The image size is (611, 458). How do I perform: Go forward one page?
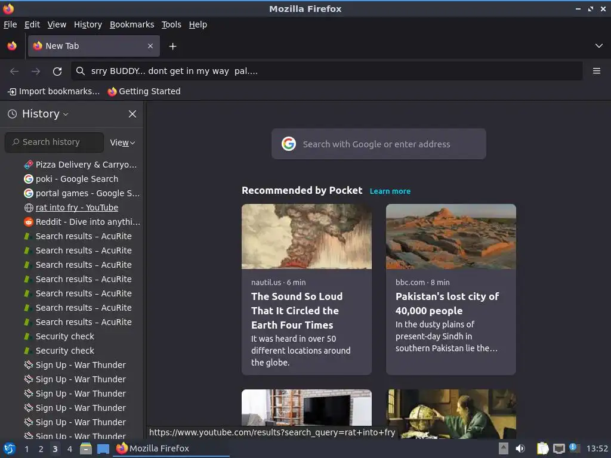tap(36, 72)
